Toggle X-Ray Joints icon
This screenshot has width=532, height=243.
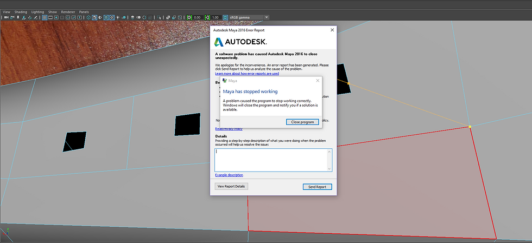[180, 17]
